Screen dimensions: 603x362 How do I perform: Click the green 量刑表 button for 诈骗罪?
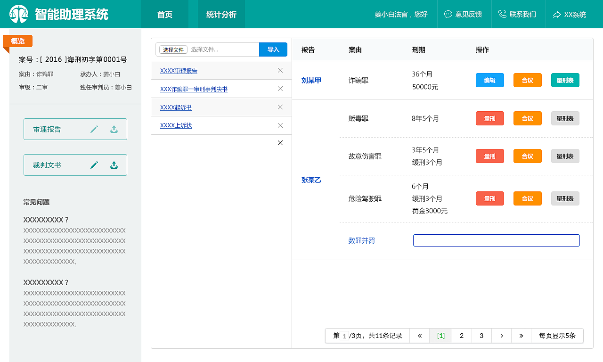tap(565, 80)
